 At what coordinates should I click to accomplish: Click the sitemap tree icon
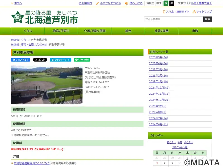click(x=194, y=12)
